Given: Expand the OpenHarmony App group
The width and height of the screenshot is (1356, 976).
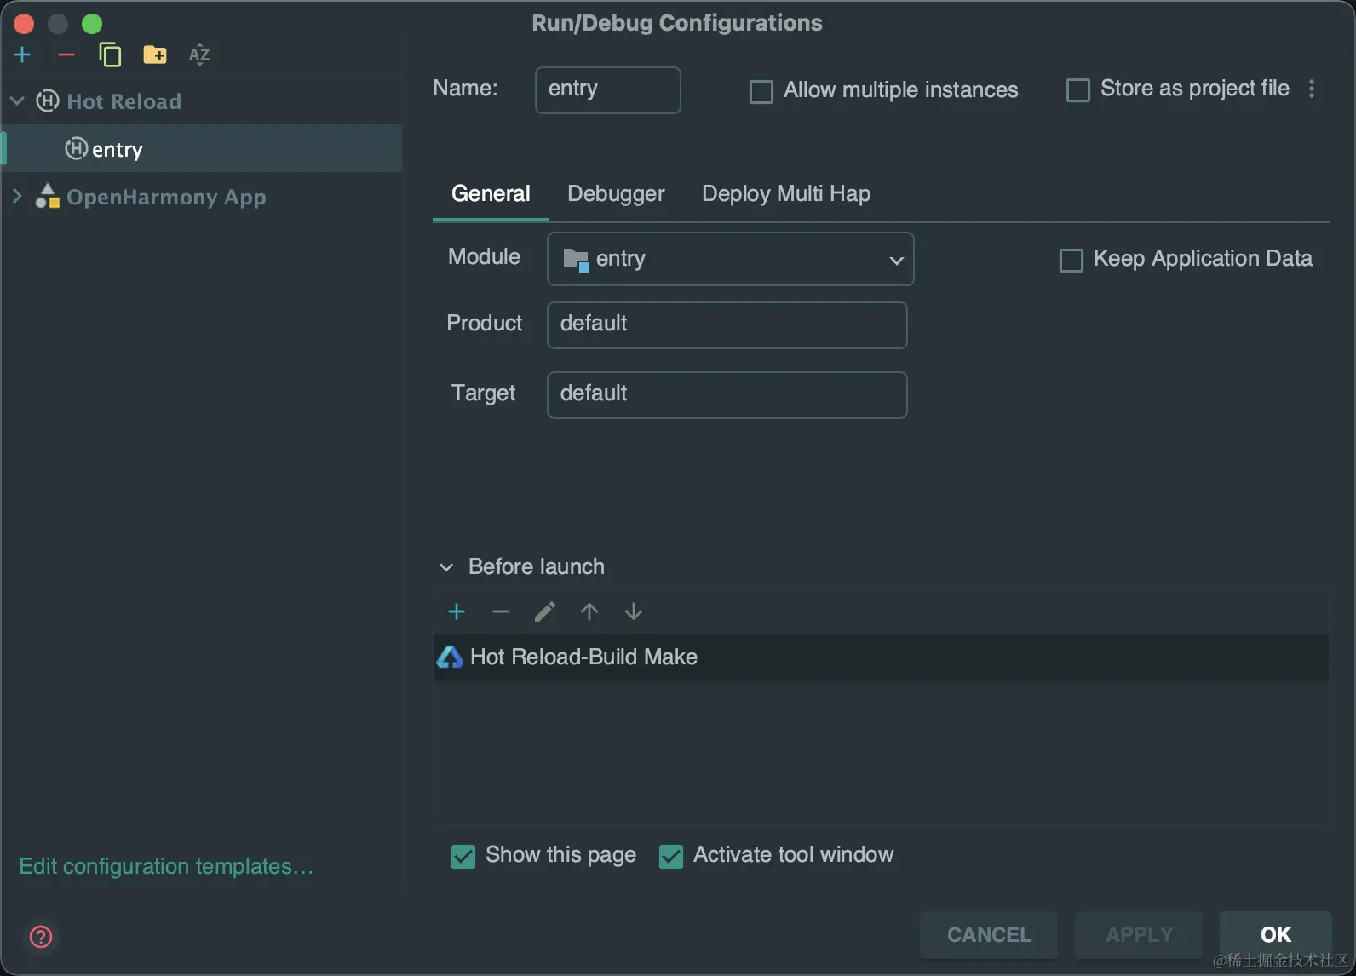Looking at the screenshot, I should pos(17,197).
